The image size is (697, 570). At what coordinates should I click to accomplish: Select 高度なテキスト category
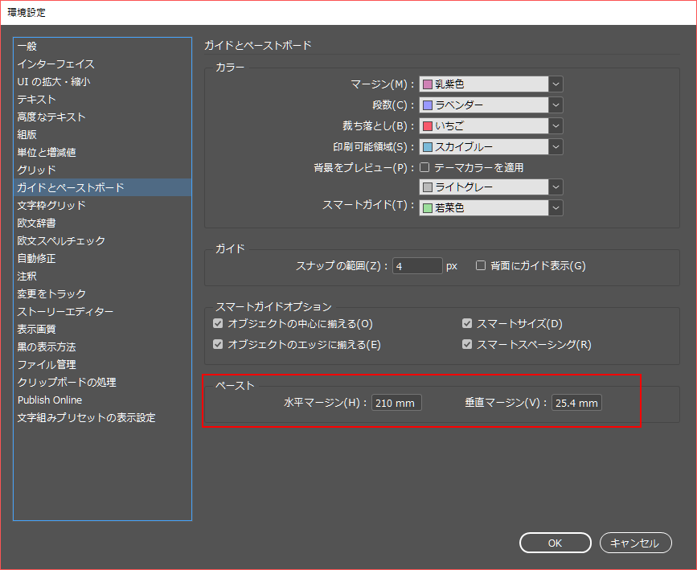pos(103,117)
